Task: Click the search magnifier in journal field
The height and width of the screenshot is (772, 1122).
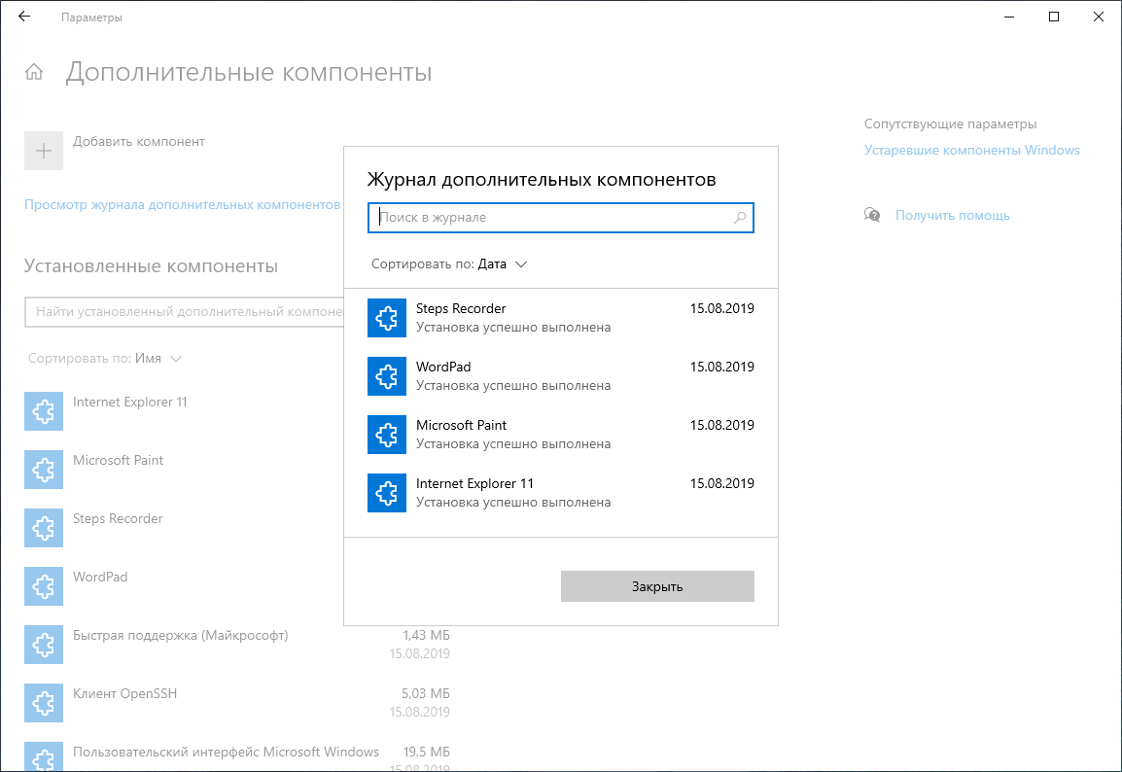Action: coord(740,218)
